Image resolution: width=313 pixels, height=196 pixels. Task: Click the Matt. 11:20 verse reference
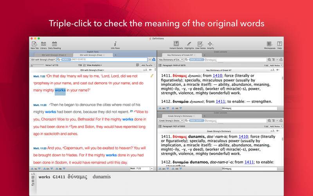click(40, 105)
